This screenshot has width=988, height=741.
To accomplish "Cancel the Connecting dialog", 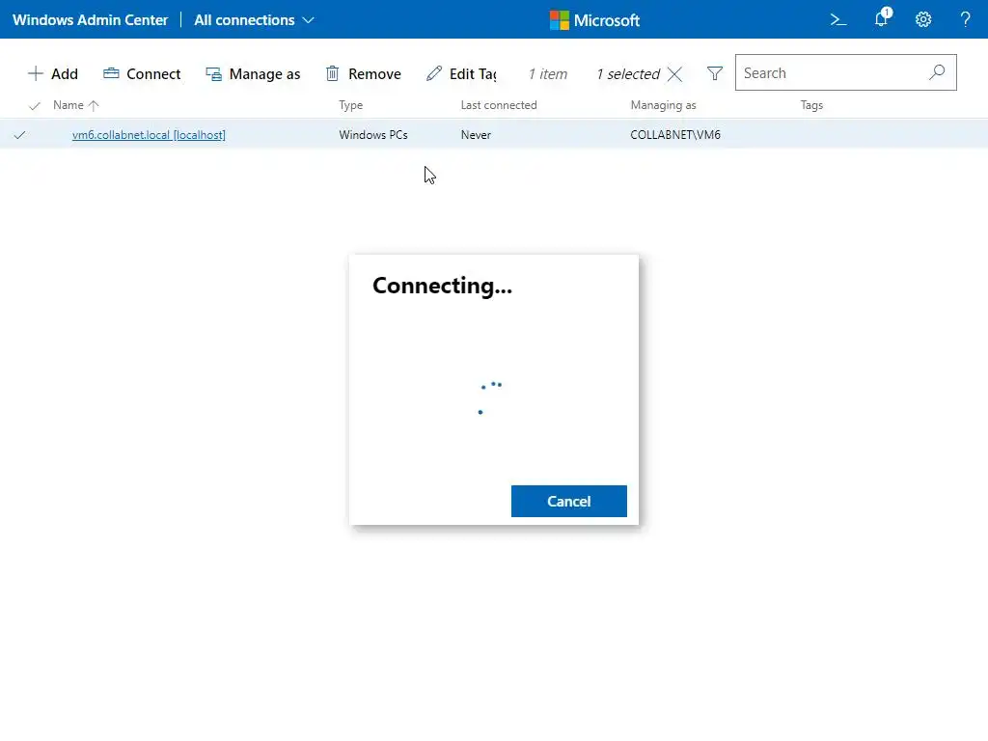I will click(x=569, y=501).
